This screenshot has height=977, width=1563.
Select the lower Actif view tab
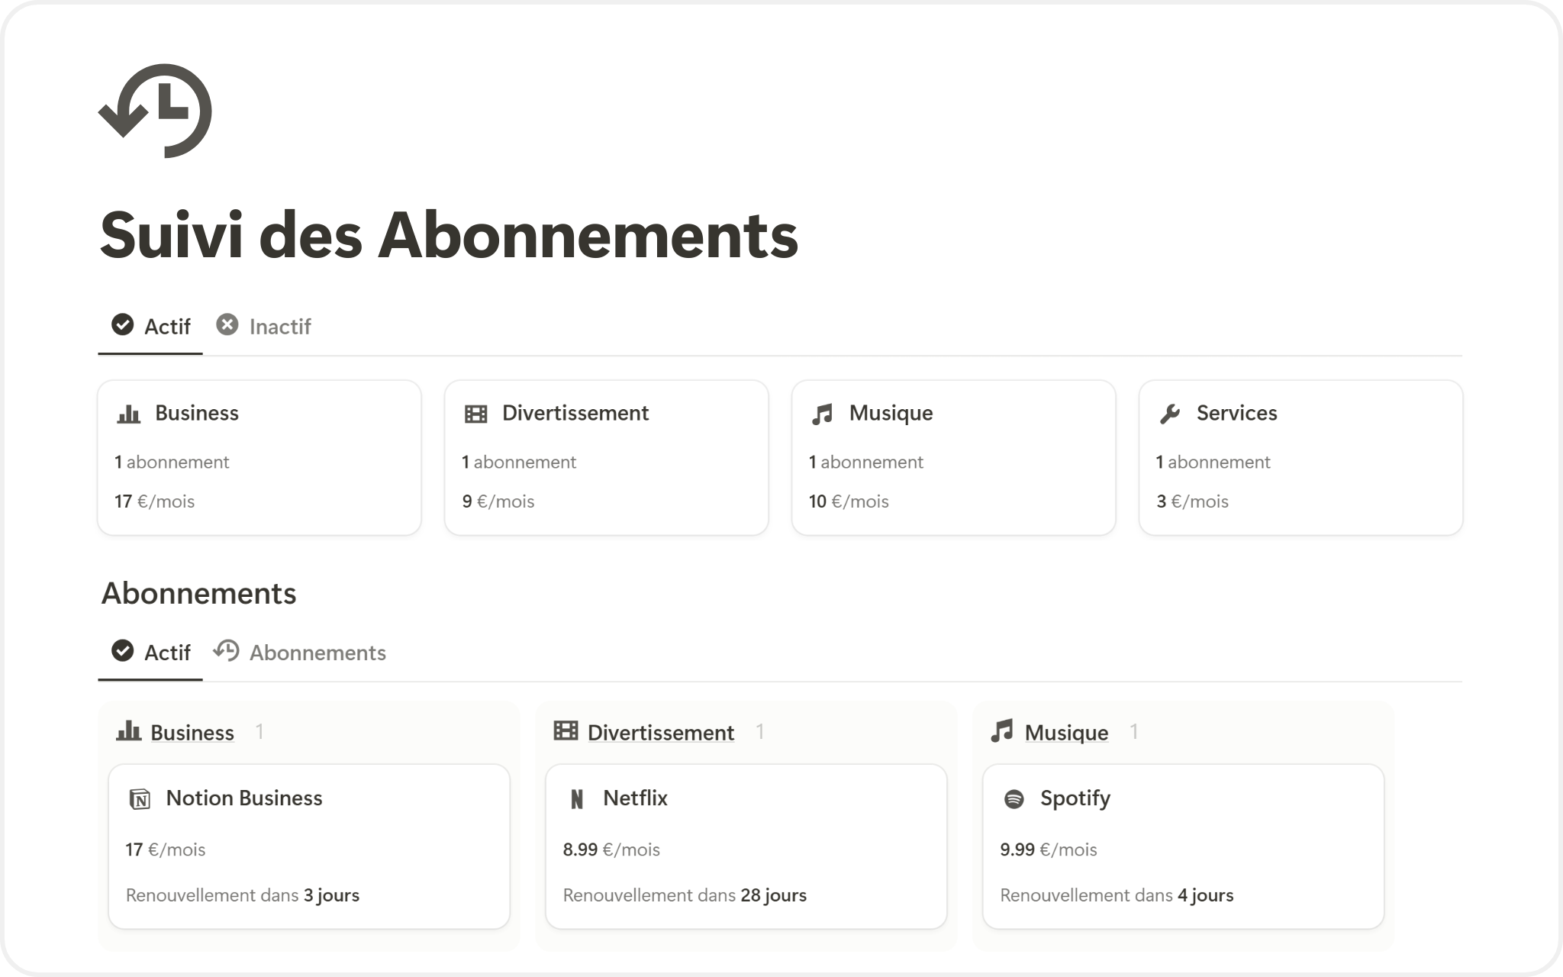coord(151,653)
